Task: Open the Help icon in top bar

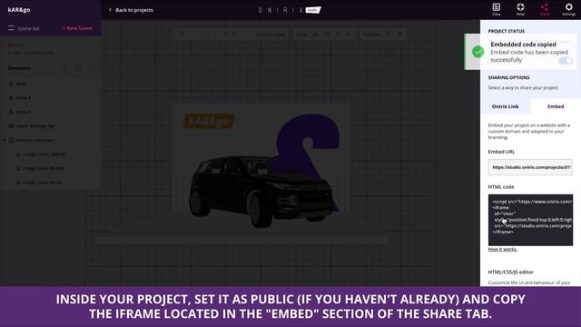Action: tap(520, 9)
